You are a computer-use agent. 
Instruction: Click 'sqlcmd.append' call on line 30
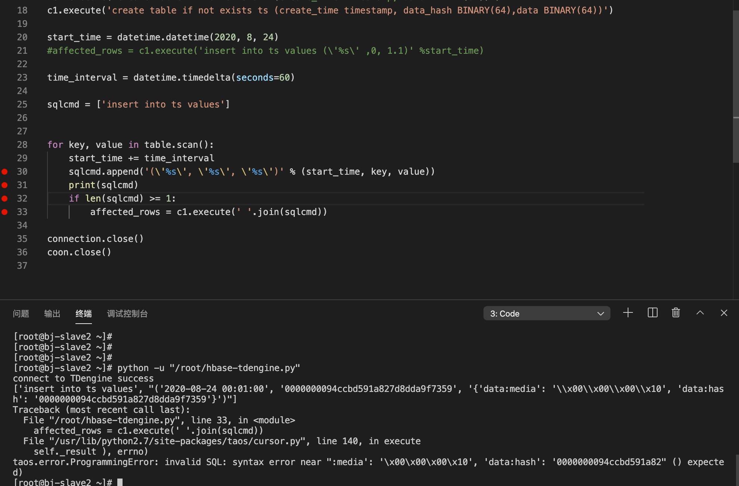(x=252, y=172)
